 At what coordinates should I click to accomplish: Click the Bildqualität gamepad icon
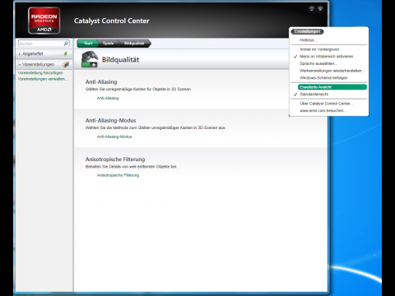click(90, 59)
